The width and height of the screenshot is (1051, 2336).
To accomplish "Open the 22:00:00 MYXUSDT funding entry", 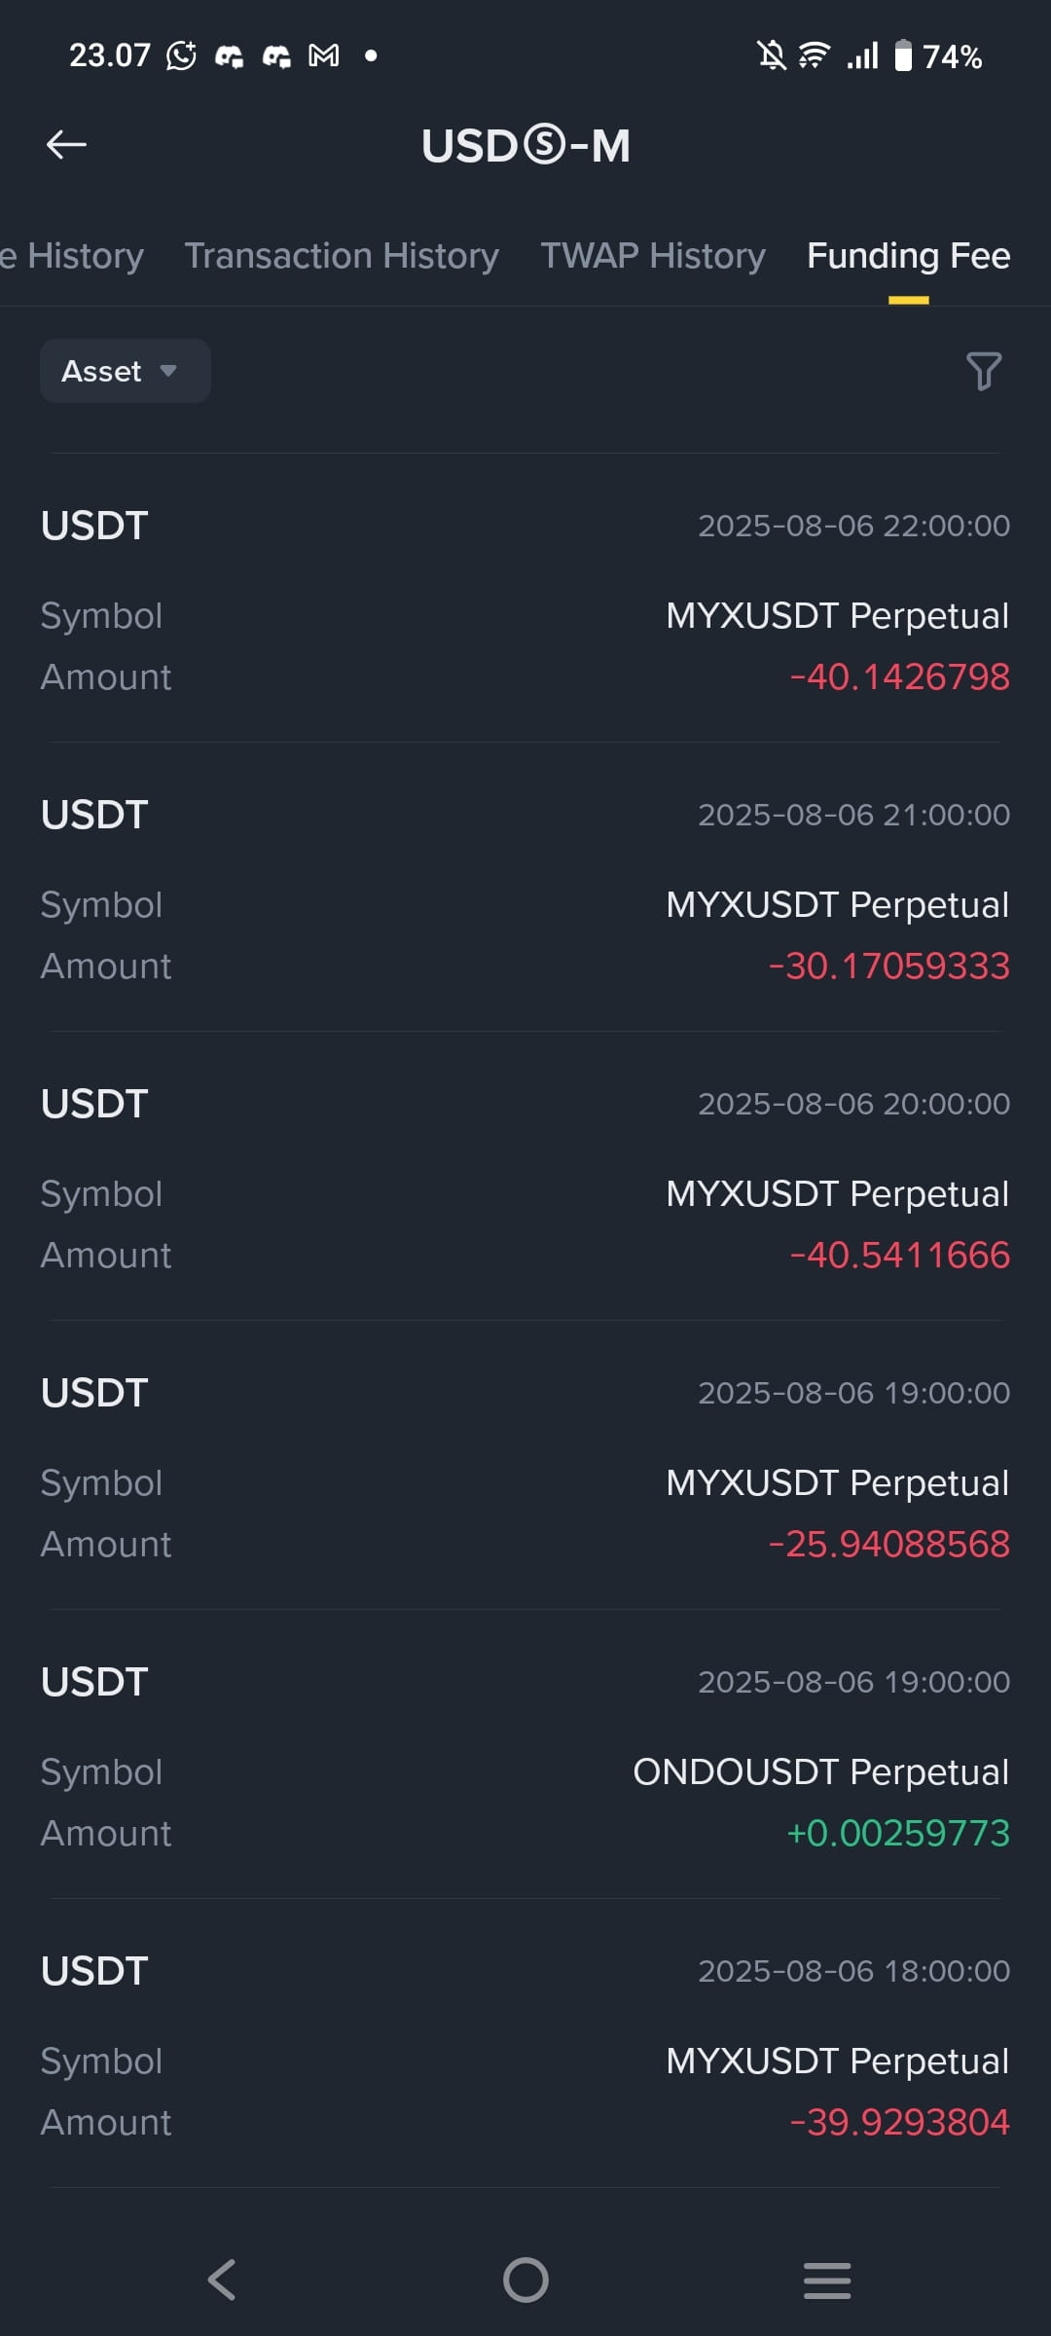I will (525, 599).
